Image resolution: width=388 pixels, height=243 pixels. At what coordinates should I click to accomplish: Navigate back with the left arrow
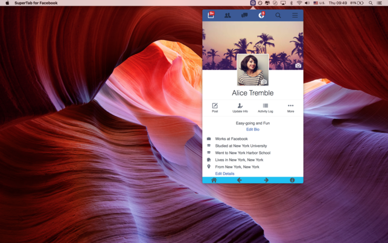click(x=240, y=180)
